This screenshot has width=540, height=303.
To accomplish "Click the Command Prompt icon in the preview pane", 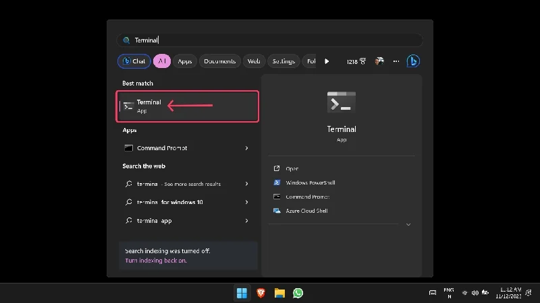I will pyautogui.click(x=277, y=197).
